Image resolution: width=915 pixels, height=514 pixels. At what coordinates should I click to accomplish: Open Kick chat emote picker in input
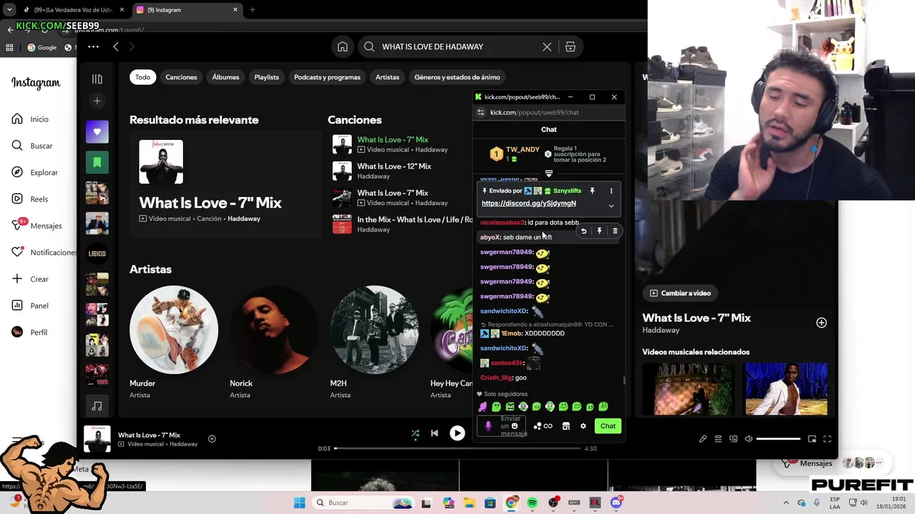pyautogui.click(x=515, y=426)
